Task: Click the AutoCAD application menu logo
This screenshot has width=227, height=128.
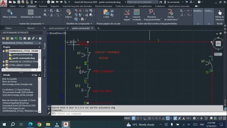Action: (x=4, y=4)
